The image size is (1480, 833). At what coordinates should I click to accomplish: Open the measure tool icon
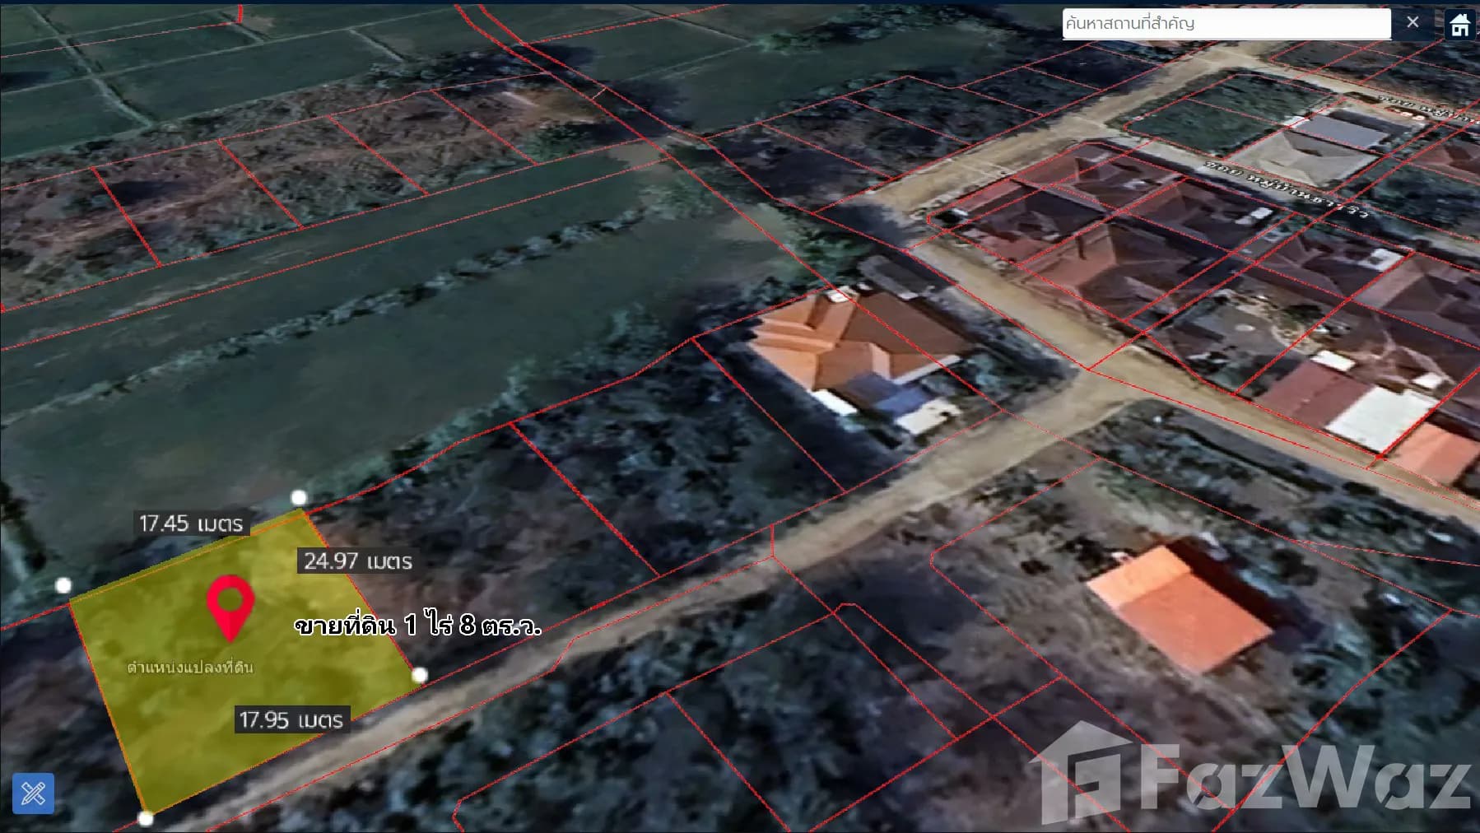34,793
